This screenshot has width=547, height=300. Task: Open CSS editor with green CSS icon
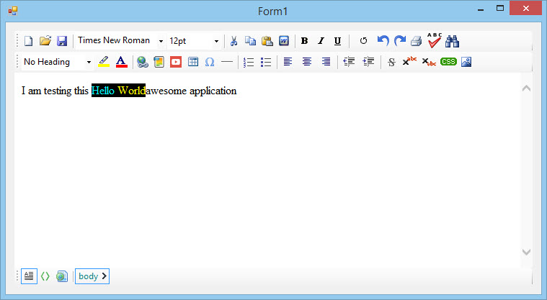[x=448, y=62]
